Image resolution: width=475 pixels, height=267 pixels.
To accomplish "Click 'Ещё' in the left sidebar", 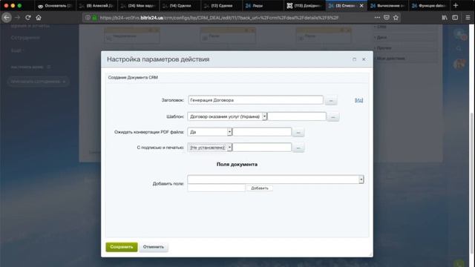I will (x=16, y=50).
